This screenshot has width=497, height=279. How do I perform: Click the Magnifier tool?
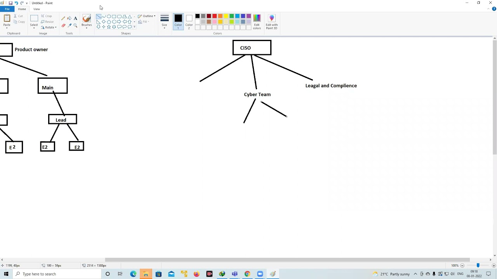pos(75,26)
